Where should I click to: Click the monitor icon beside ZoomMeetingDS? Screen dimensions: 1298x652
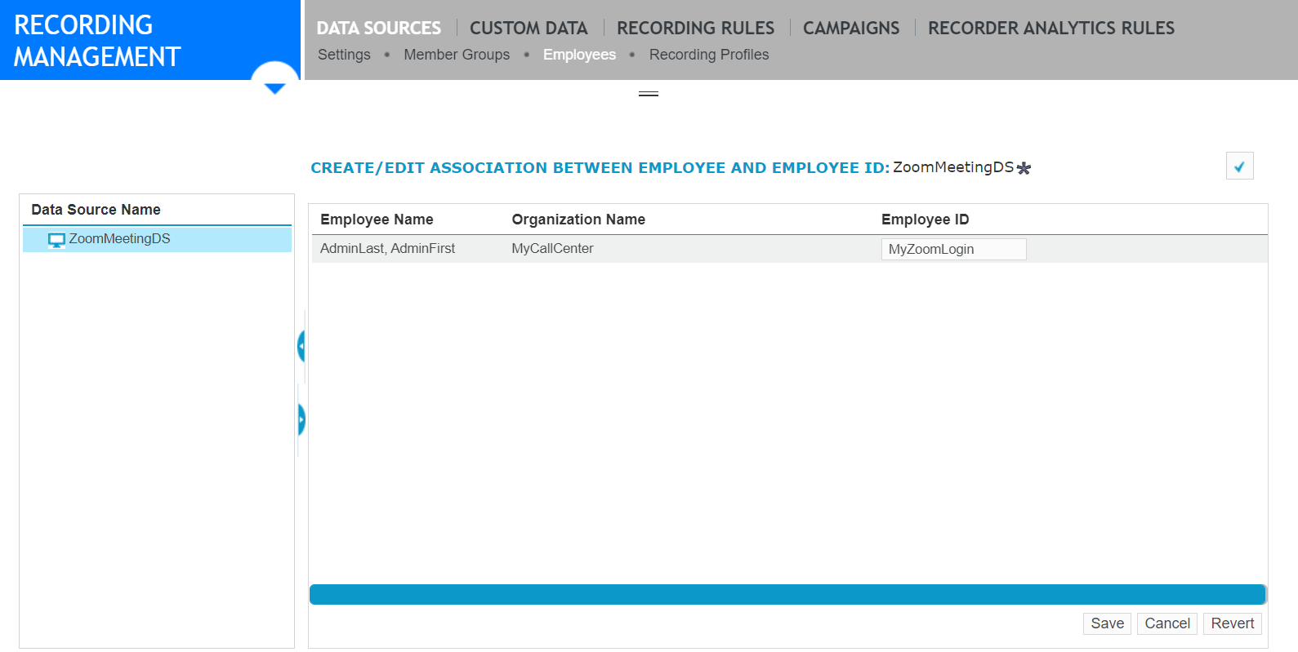click(x=56, y=240)
